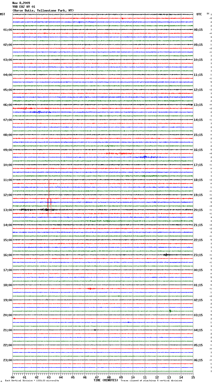
Task: Select the 02:00 MST row label
Action: pos(8,45)
